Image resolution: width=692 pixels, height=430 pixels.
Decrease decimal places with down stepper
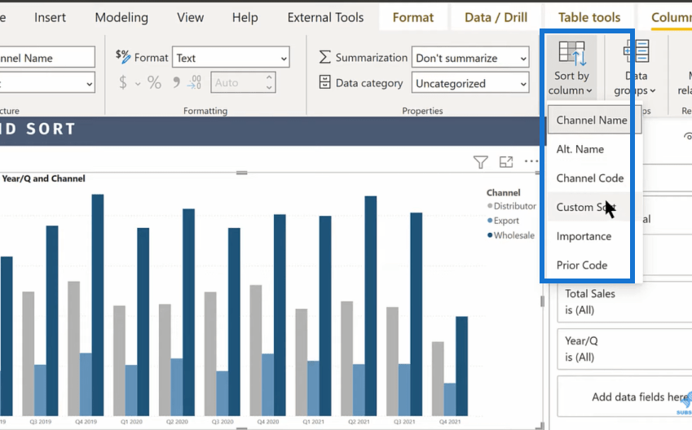tap(269, 88)
